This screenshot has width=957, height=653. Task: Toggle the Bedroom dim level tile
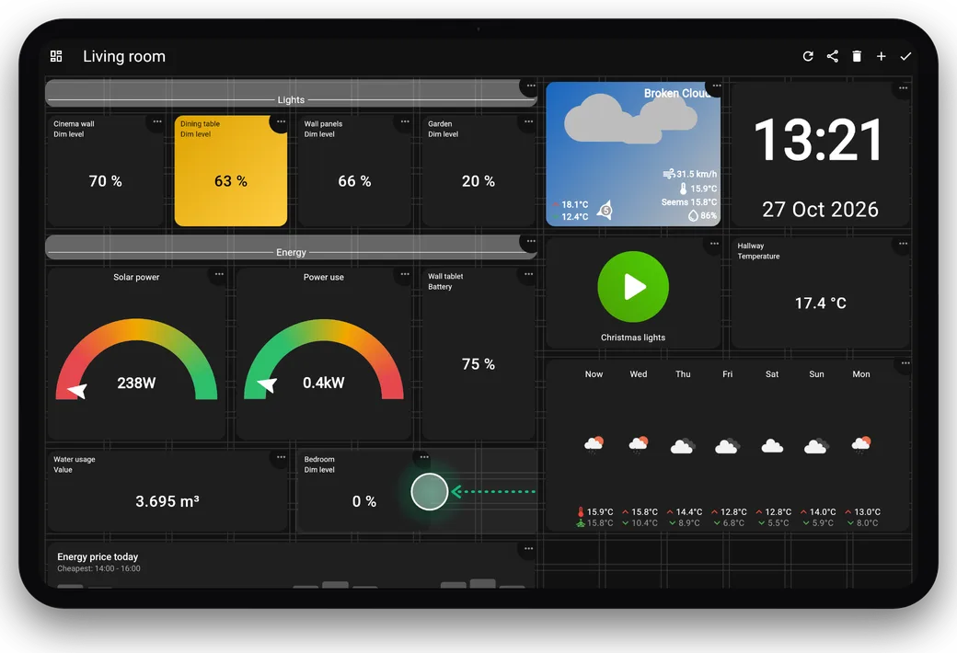(363, 491)
